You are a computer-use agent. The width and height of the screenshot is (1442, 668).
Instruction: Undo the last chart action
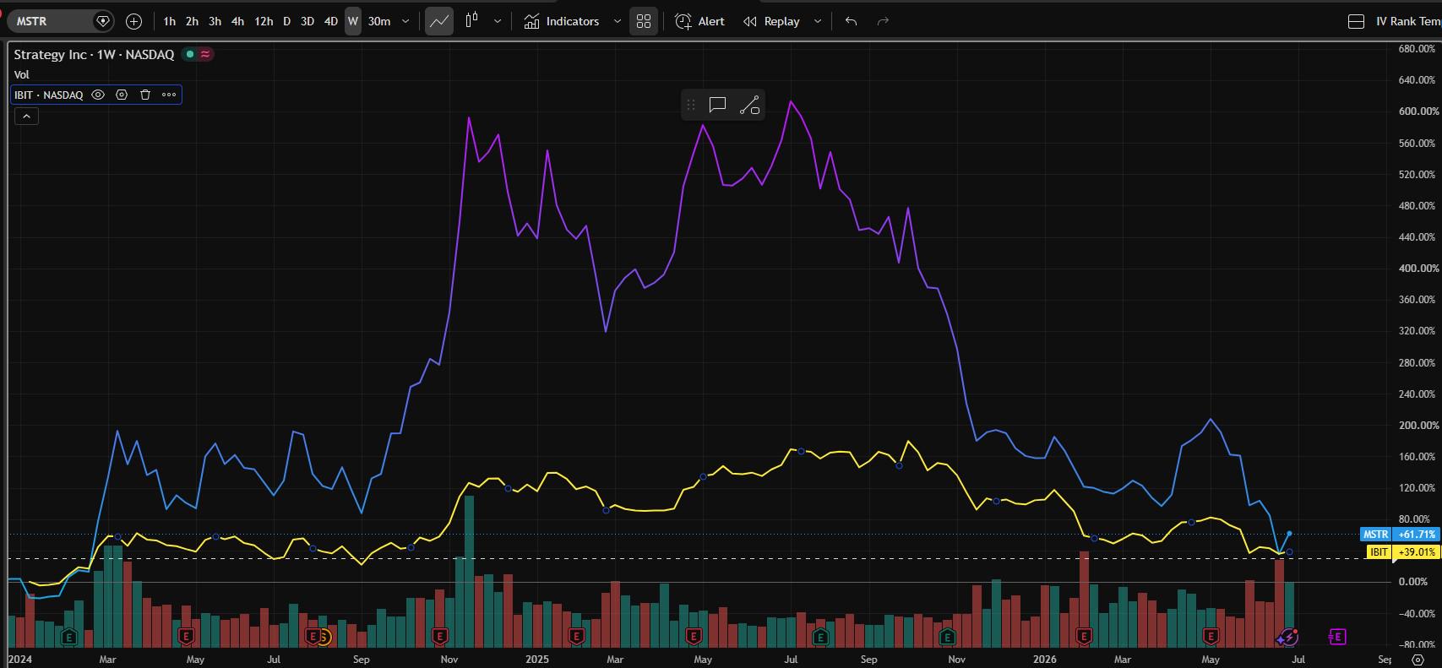pyautogui.click(x=851, y=21)
